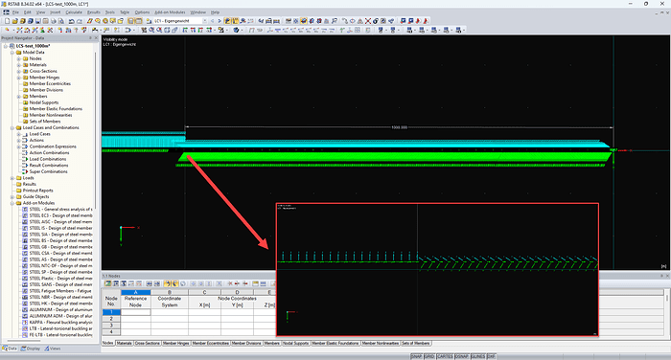Open the File menu

point(15,12)
